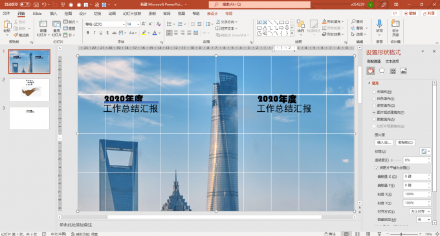This screenshot has width=440, height=236.
Task: Select slide 2 thumbnail
Action: pos(30,90)
